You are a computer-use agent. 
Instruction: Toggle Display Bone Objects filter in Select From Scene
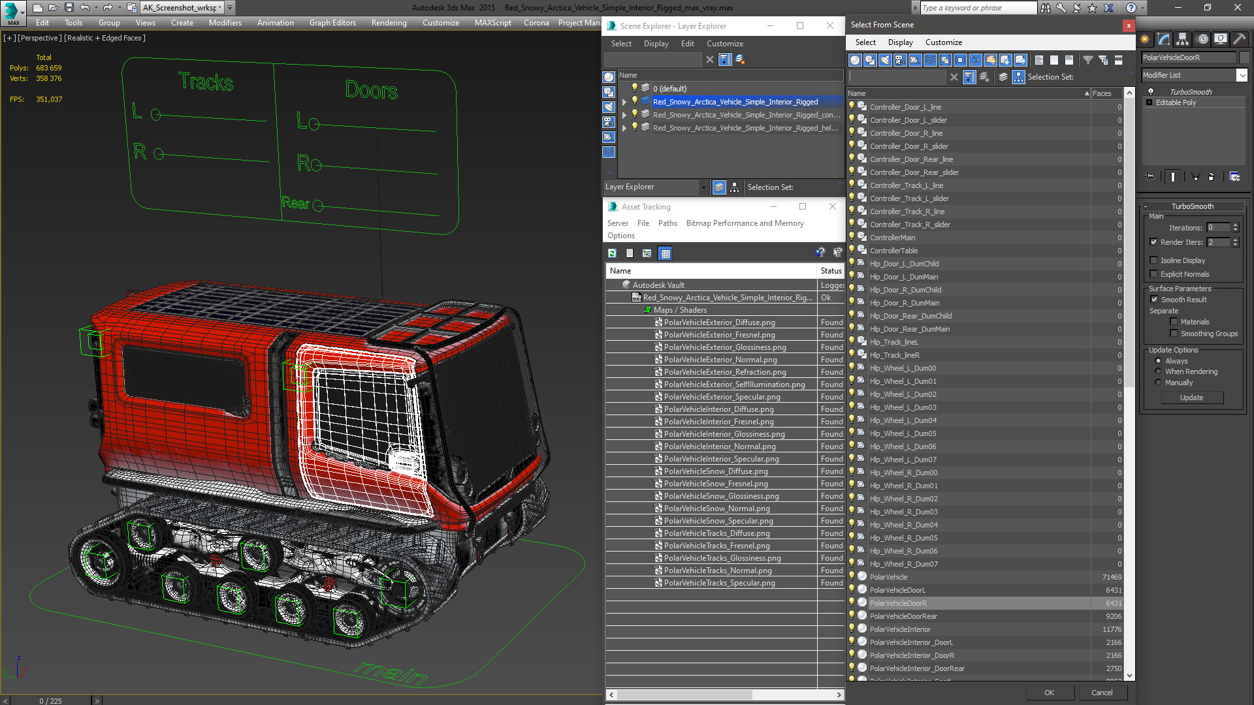point(975,60)
